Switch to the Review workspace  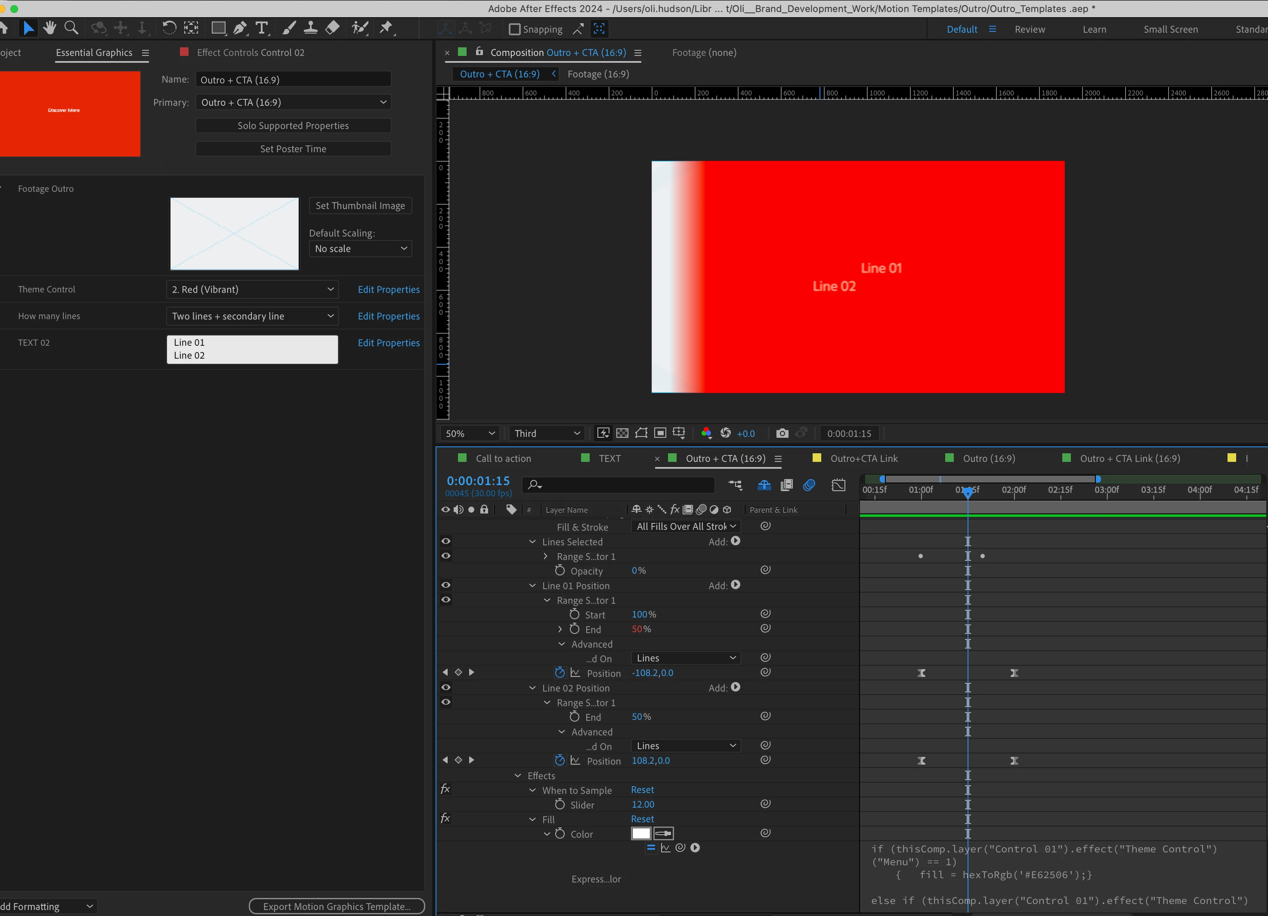(x=1029, y=30)
